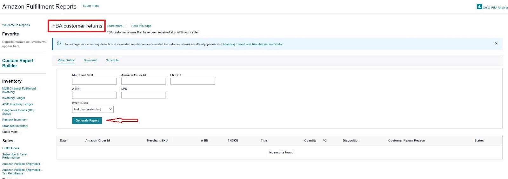508x179 pixels.
Task: Open Welcome to Reports link
Action: 16,25
